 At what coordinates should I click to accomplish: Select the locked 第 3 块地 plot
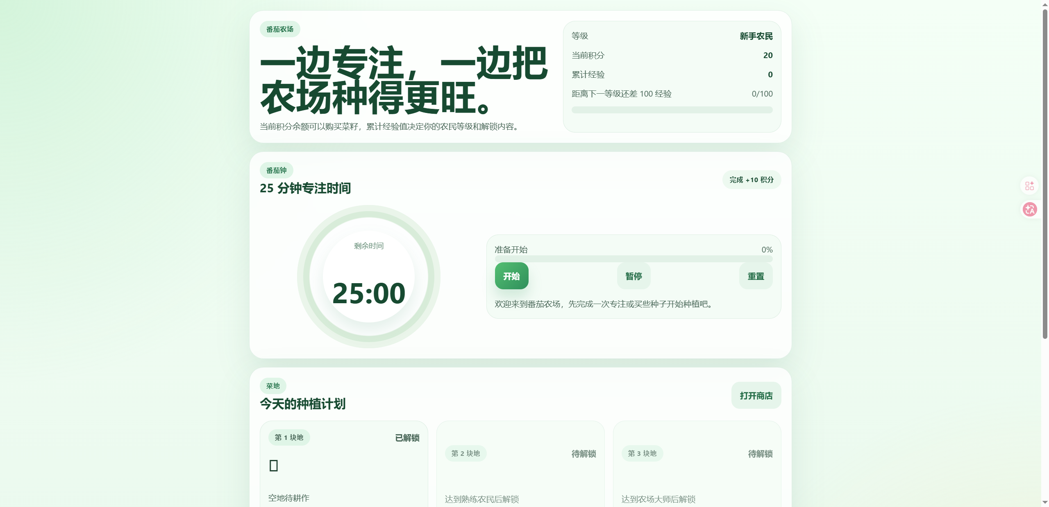[x=642, y=453]
